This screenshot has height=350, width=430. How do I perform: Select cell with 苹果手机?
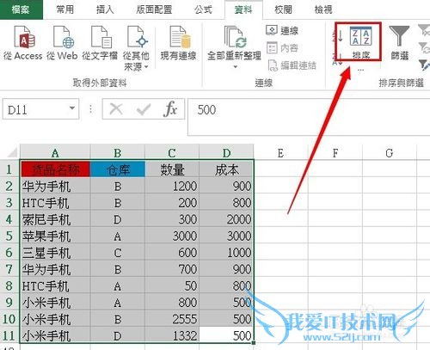click(x=55, y=236)
